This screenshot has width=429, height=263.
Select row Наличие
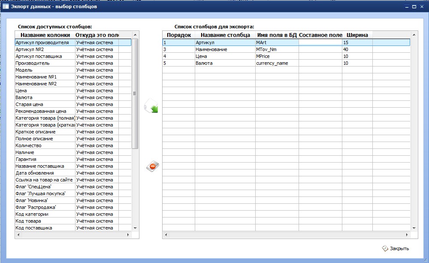73,152
